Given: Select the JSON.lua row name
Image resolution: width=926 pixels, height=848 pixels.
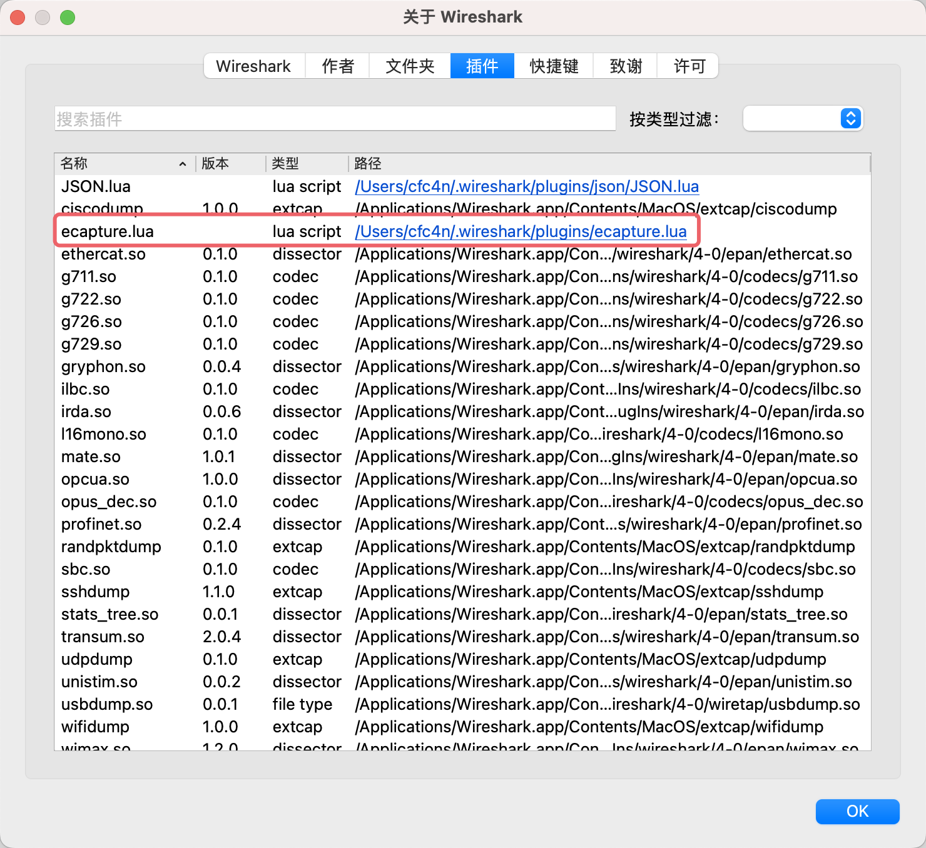Looking at the screenshot, I should click(96, 186).
